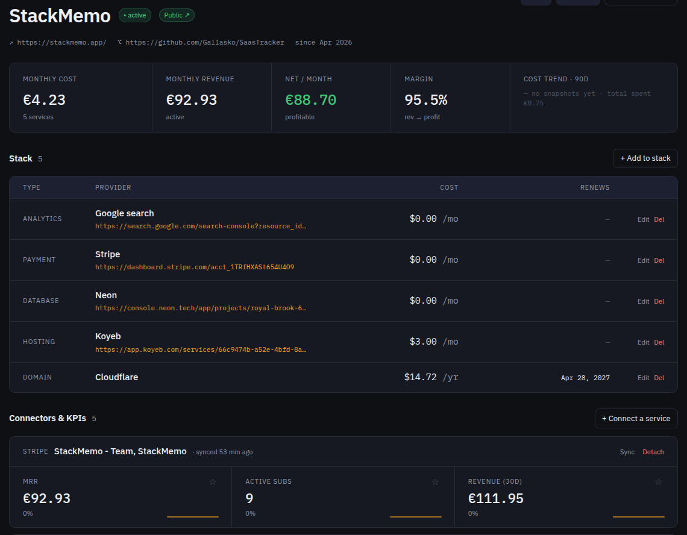The height and width of the screenshot is (535, 687).
Task: Open the Neon console project URL
Action: [x=201, y=308]
